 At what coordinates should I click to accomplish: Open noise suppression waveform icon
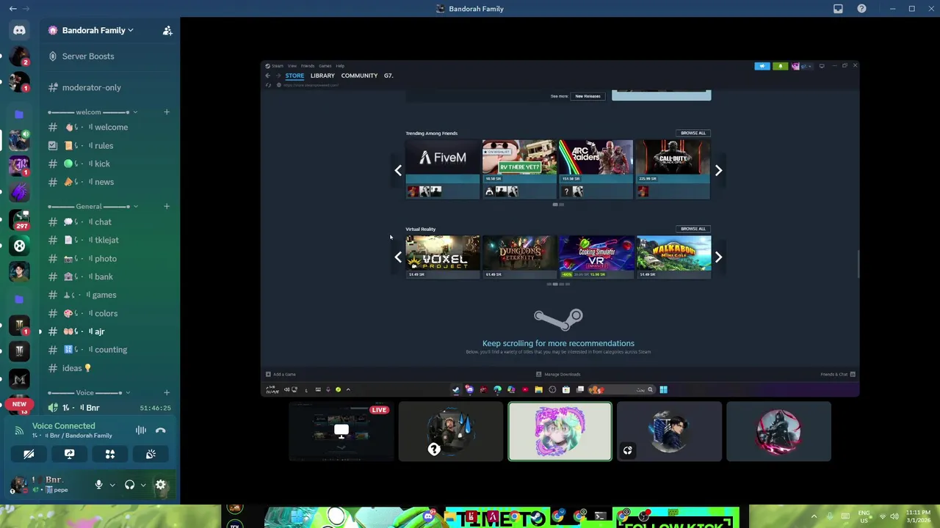pyautogui.click(x=141, y=430)
